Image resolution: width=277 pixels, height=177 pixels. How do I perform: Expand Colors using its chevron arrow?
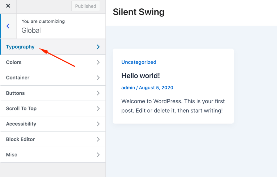(x=98, y=62)
